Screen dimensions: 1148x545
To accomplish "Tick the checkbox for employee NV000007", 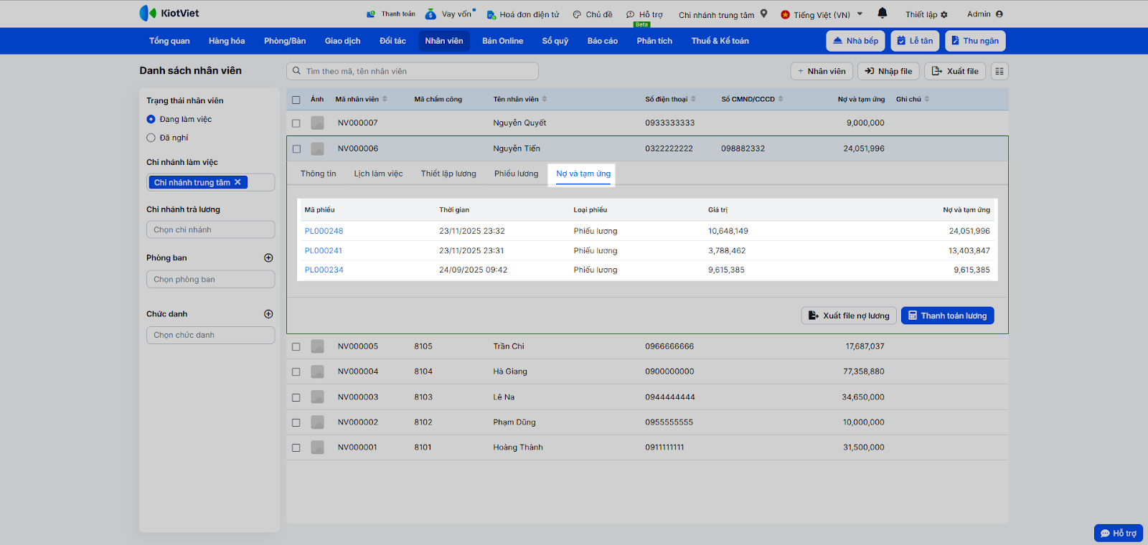I will (x=296, y=123).
